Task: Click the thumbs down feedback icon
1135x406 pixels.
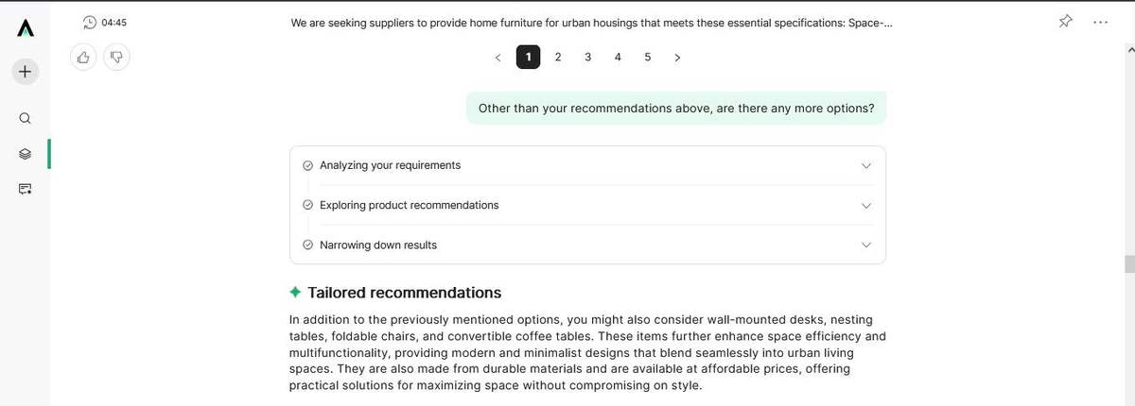Action: [115, 58]
